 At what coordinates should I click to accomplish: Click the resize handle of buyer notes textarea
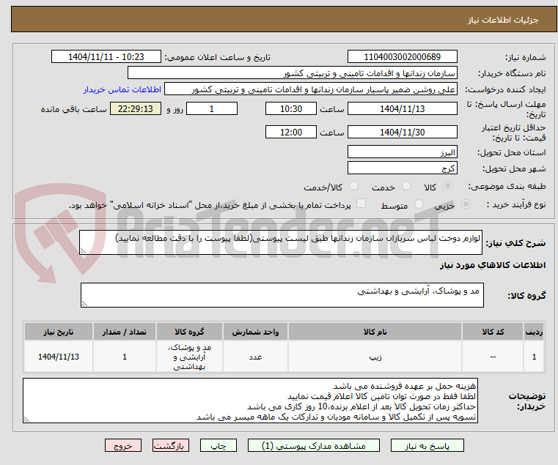pos(26,420)
